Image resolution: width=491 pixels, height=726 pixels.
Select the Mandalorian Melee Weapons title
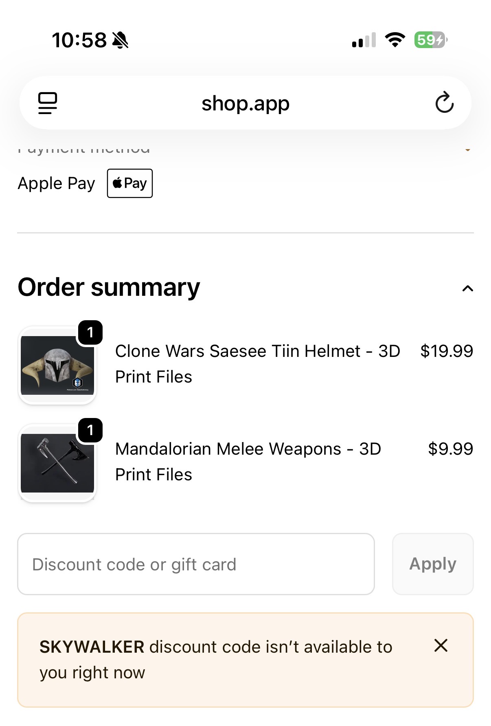coord(248,462)
